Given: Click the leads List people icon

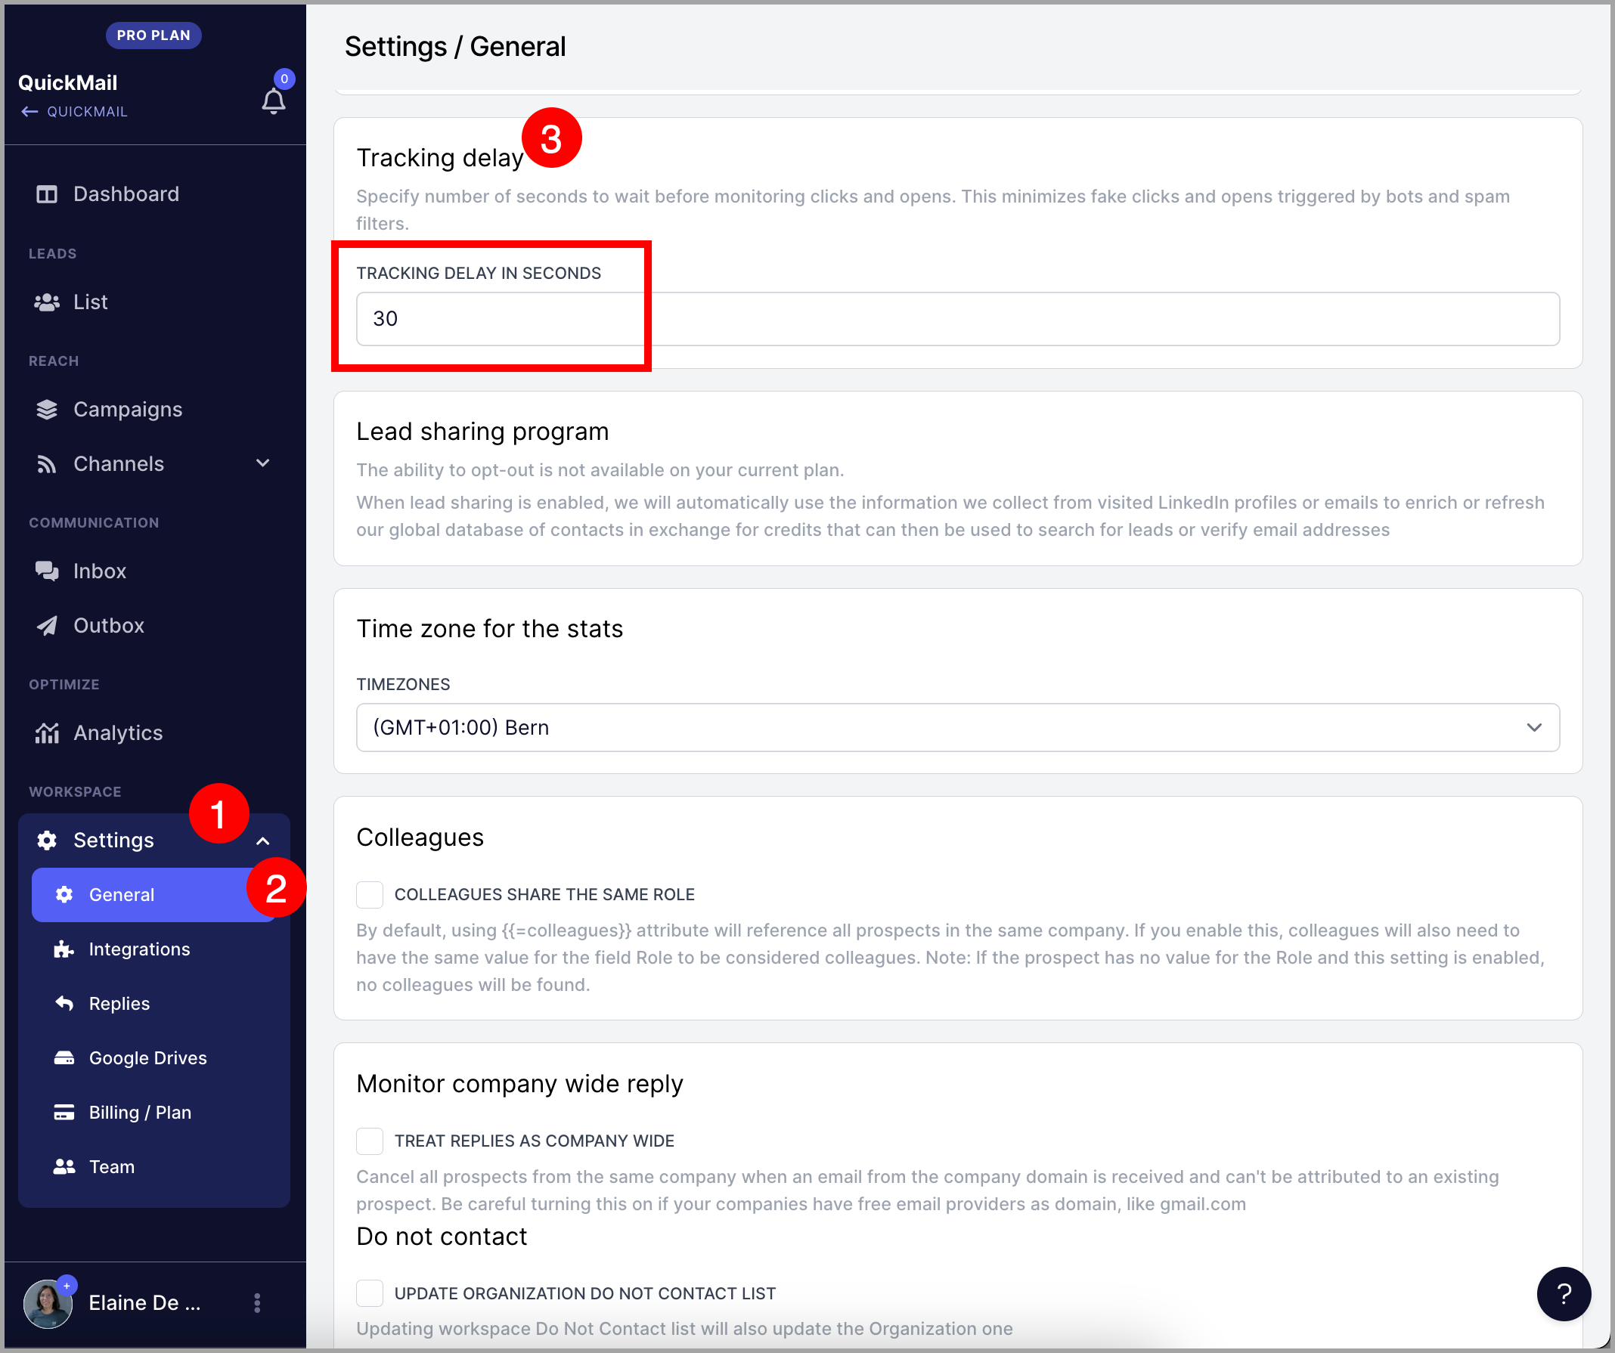Looking at the screenshot, I should coord(47,302).
